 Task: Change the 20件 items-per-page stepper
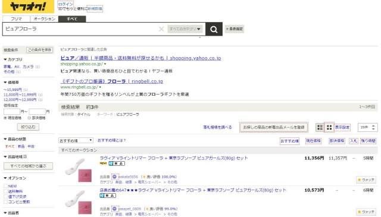click(368, 127)
